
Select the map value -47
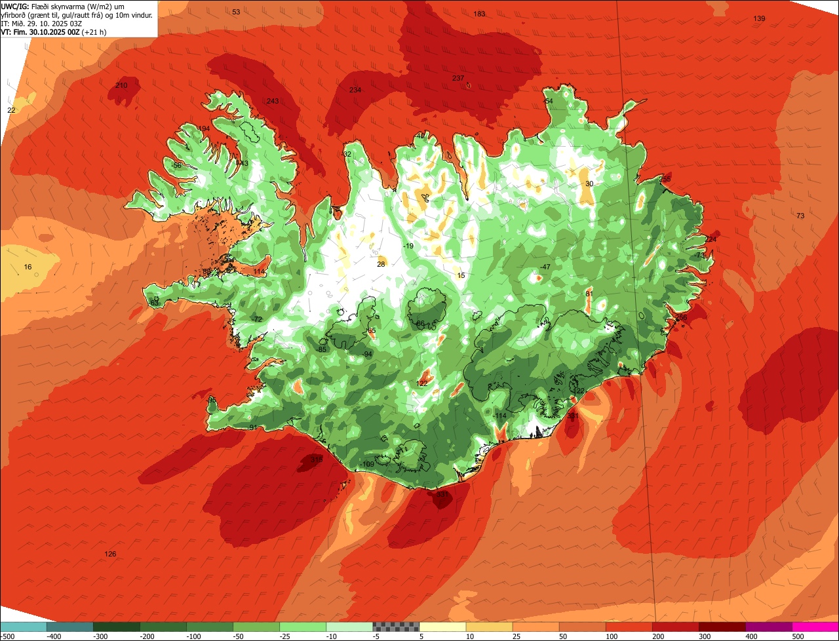point(545,267)
